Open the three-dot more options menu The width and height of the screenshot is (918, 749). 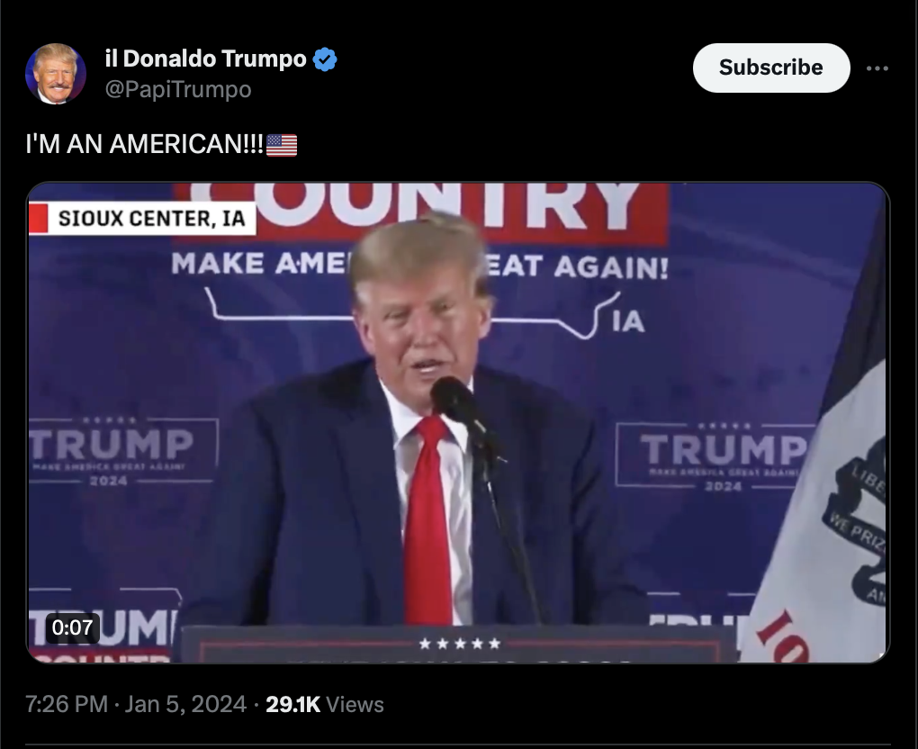(877, 68)
